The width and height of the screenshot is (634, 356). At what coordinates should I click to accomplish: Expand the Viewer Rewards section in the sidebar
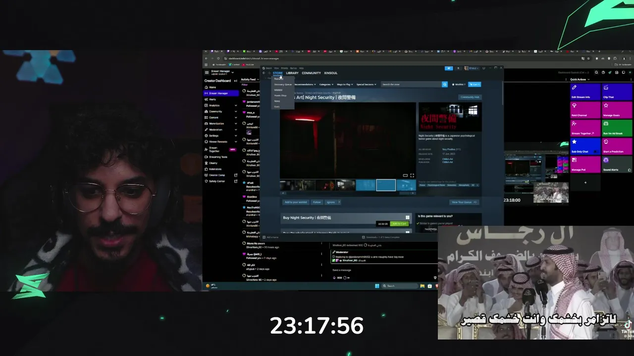(236, 141)
